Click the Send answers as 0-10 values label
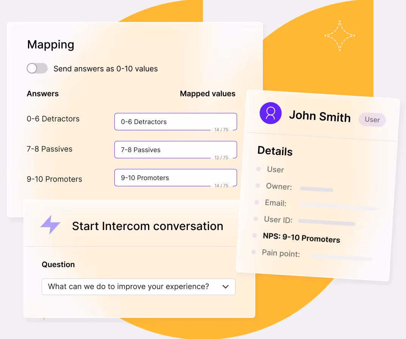The width and height of the screenshot is (406, 339). pos(106,69)
